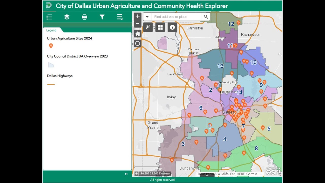
Task: Open the attribute list icon in toolbar
Action: (120, 17)
